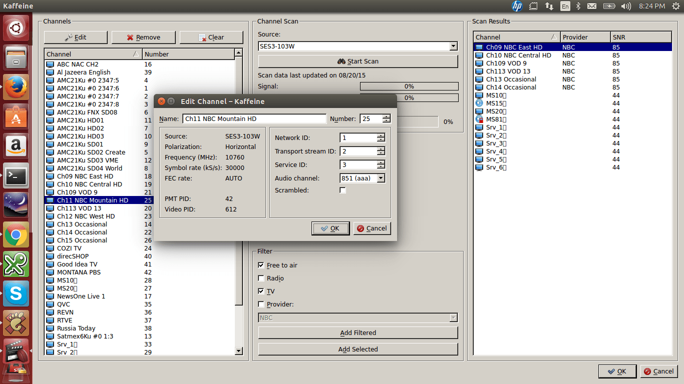The image size is (684, 384).
Task: Launch Files manager from dock
Action: click(16, 57)
